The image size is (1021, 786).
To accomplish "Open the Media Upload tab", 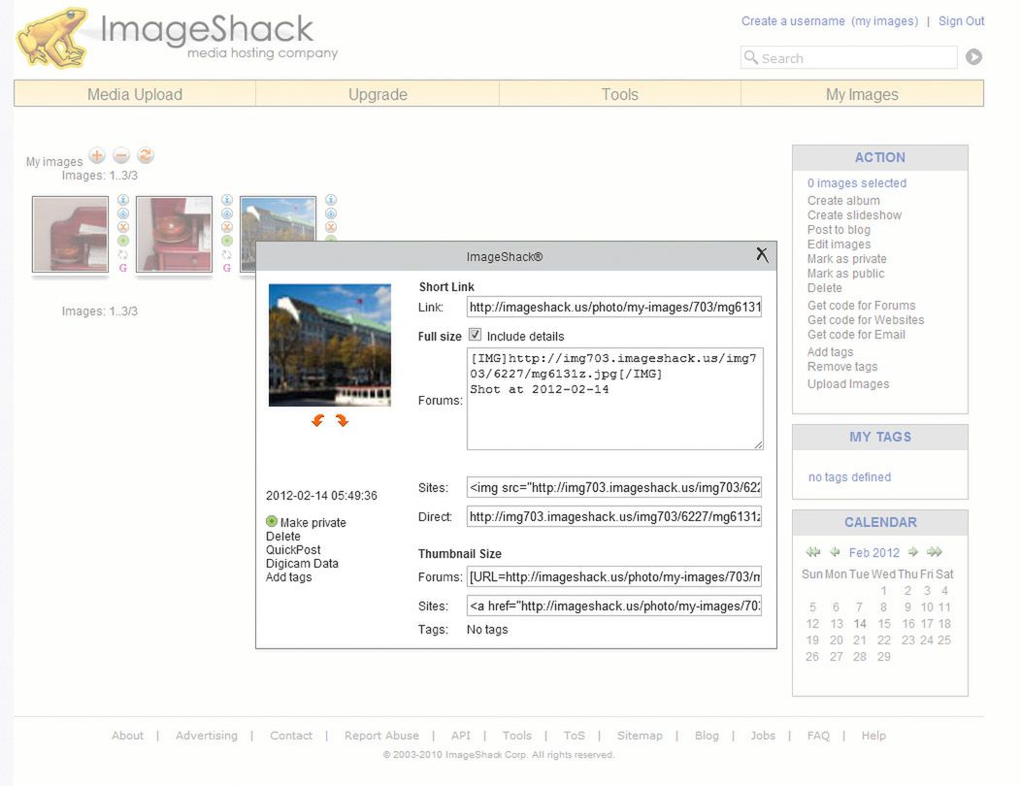I will (x=135, y=94).
